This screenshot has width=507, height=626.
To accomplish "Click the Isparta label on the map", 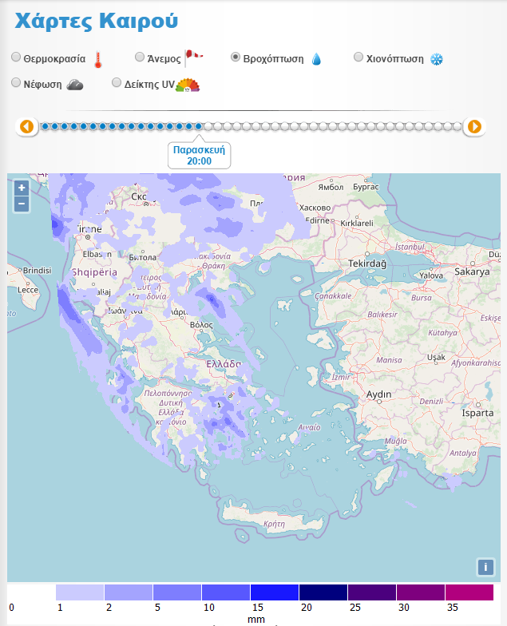I will coord(477,413).
